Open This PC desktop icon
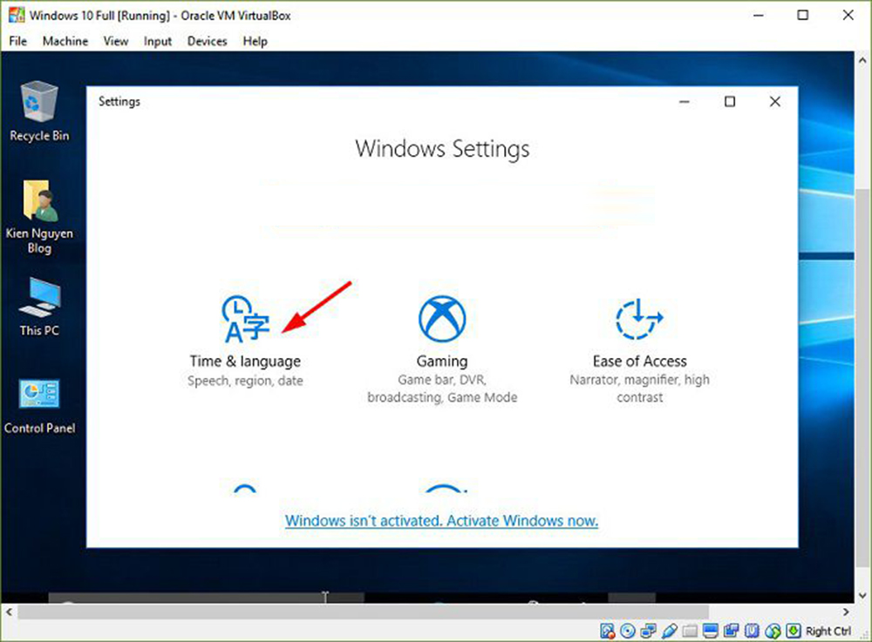The width and height of the screenshot is (872, 642). 39,307
